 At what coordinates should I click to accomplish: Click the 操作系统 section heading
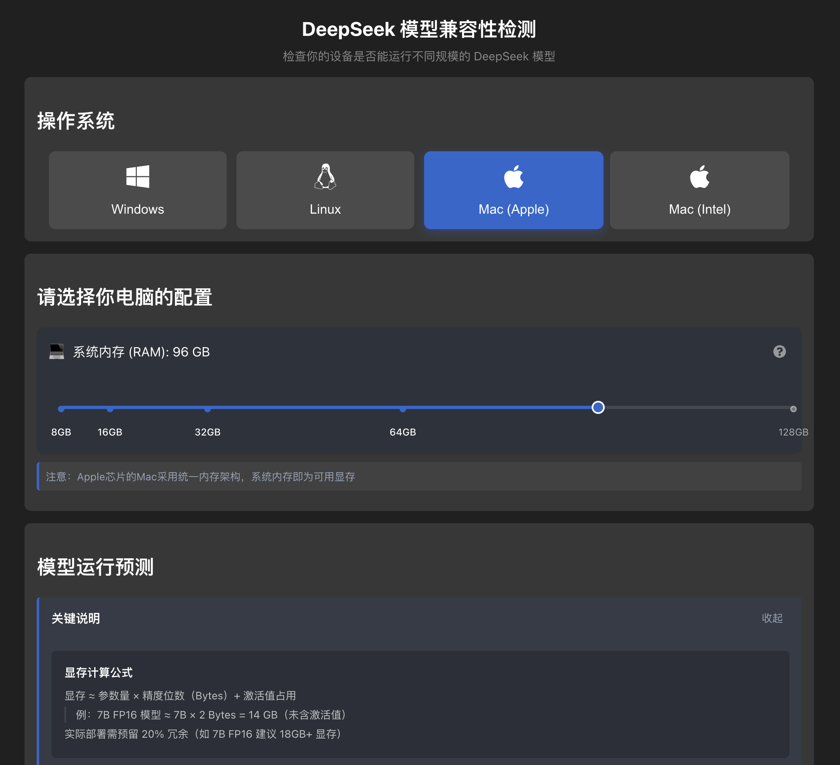coord(76,121)
